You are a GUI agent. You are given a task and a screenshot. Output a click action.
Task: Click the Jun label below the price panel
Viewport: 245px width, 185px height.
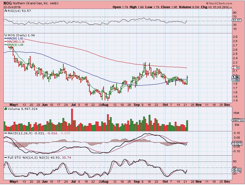point(45,105)
